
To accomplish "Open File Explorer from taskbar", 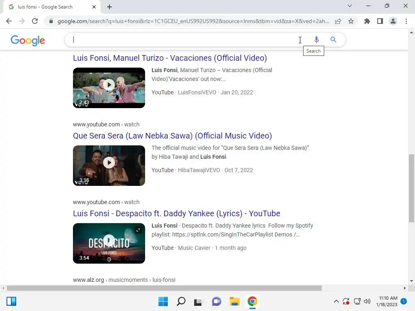I will [235, 301].
